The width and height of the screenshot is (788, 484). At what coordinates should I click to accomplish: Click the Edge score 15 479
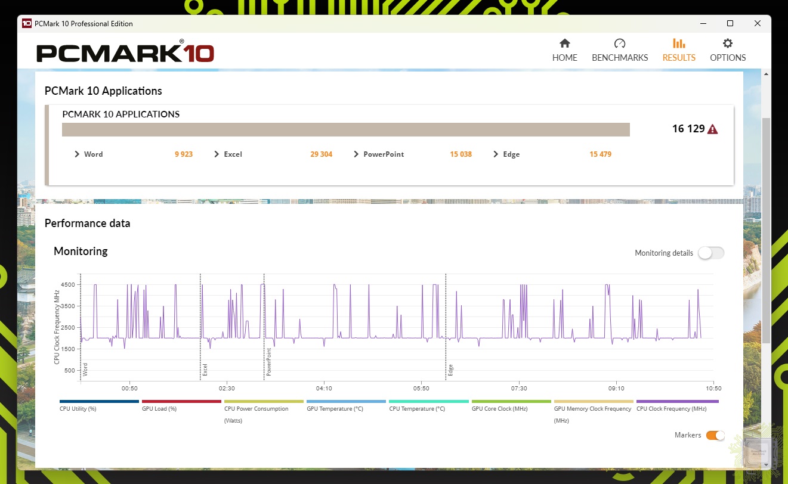[x=600, y=154]
